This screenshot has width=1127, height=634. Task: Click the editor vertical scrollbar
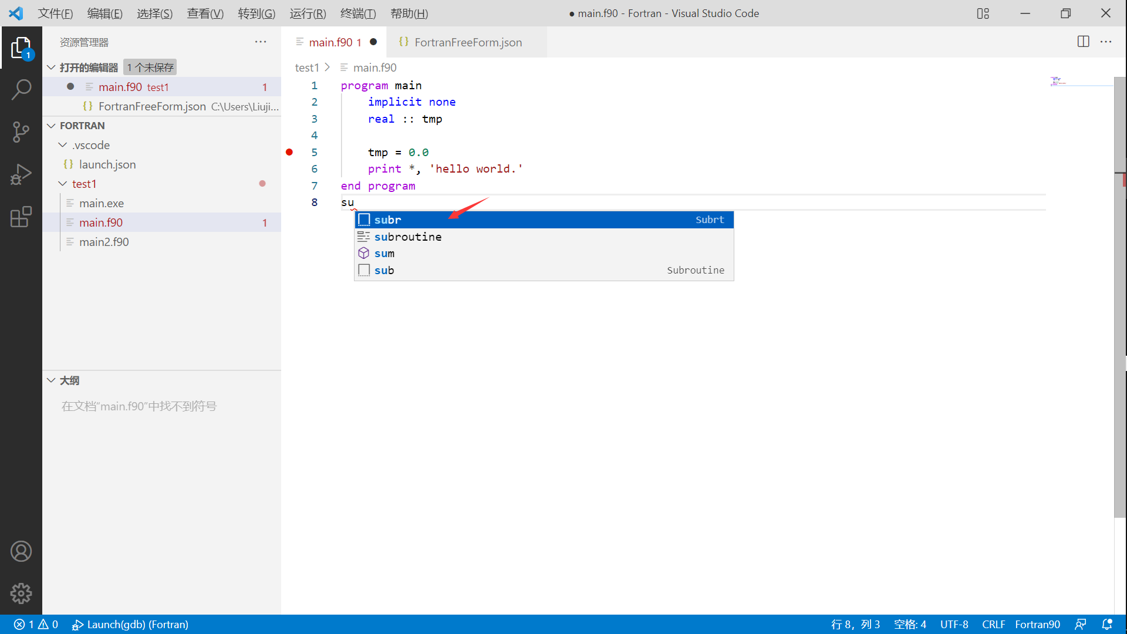pyautogui.click(x=1120, y=294)
